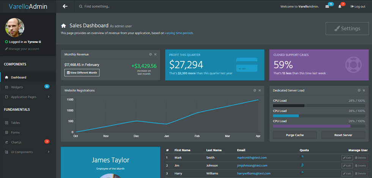Expand the Application Pages menu
372x178 pixels.
coord(28,97)
